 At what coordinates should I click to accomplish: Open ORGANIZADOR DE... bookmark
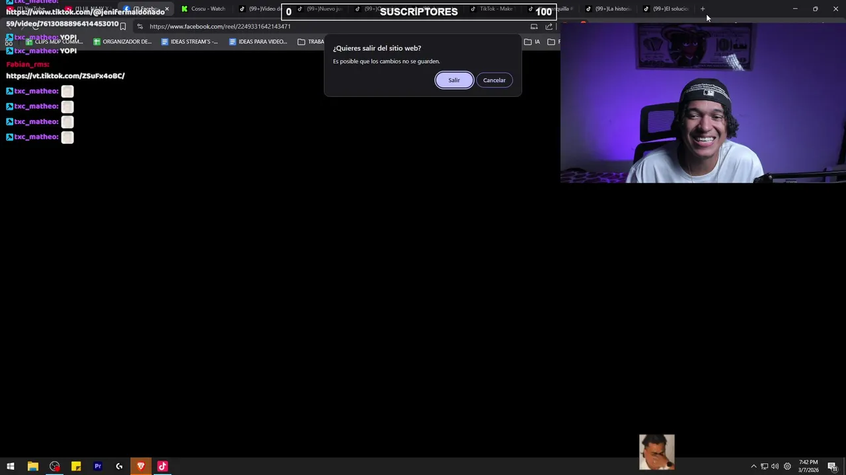(122, 42)
